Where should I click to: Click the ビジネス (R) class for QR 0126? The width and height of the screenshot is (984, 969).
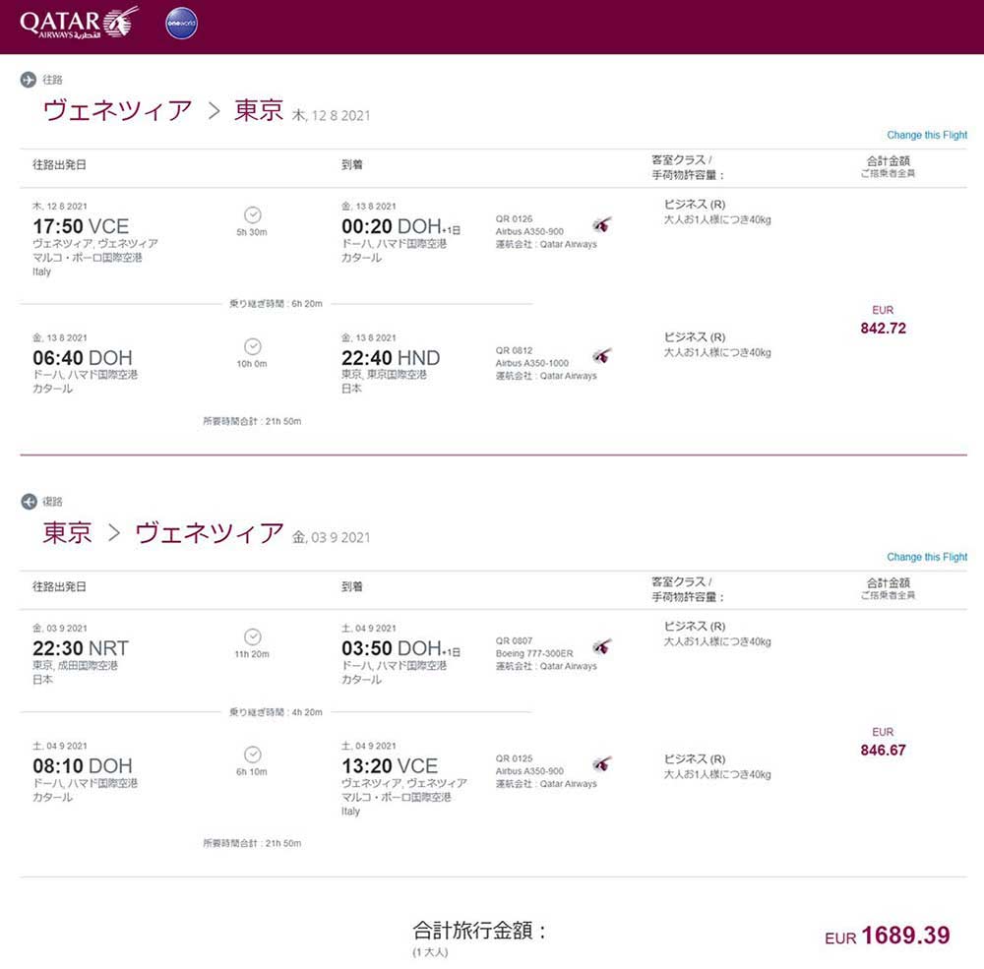(x=695, y=205)
